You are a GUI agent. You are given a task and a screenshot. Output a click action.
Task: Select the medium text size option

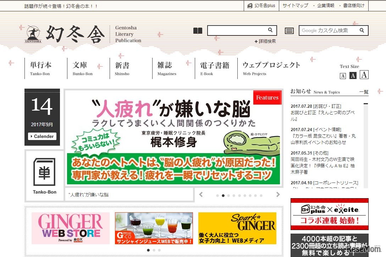pos(353,76)
